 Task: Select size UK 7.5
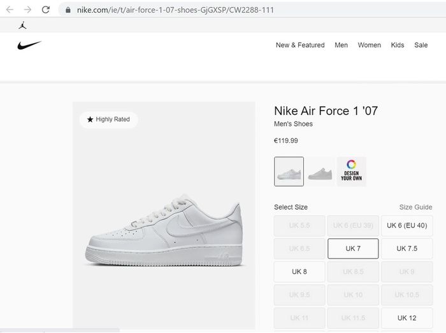tap(406, 248)
